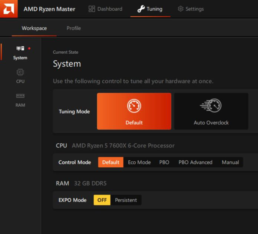Set Control Mode to Manual
This screenshot has width=258, height=234.
click(230, 162)
